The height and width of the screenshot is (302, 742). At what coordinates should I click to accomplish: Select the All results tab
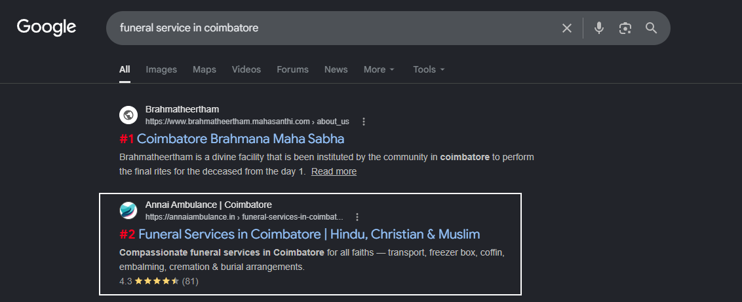[x=125, y=69]
